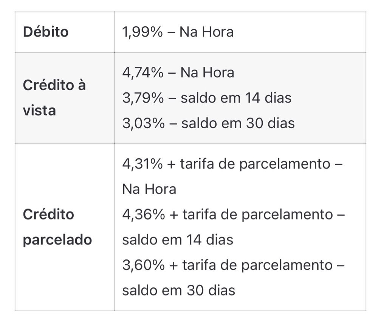Click the Crédito à vista label

54,98
